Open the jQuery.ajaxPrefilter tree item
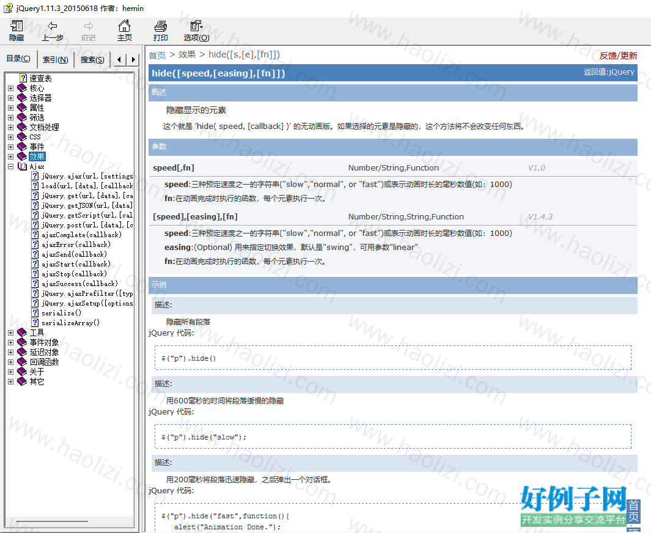The width and height of the screenshot is (651, 533). 87,293
